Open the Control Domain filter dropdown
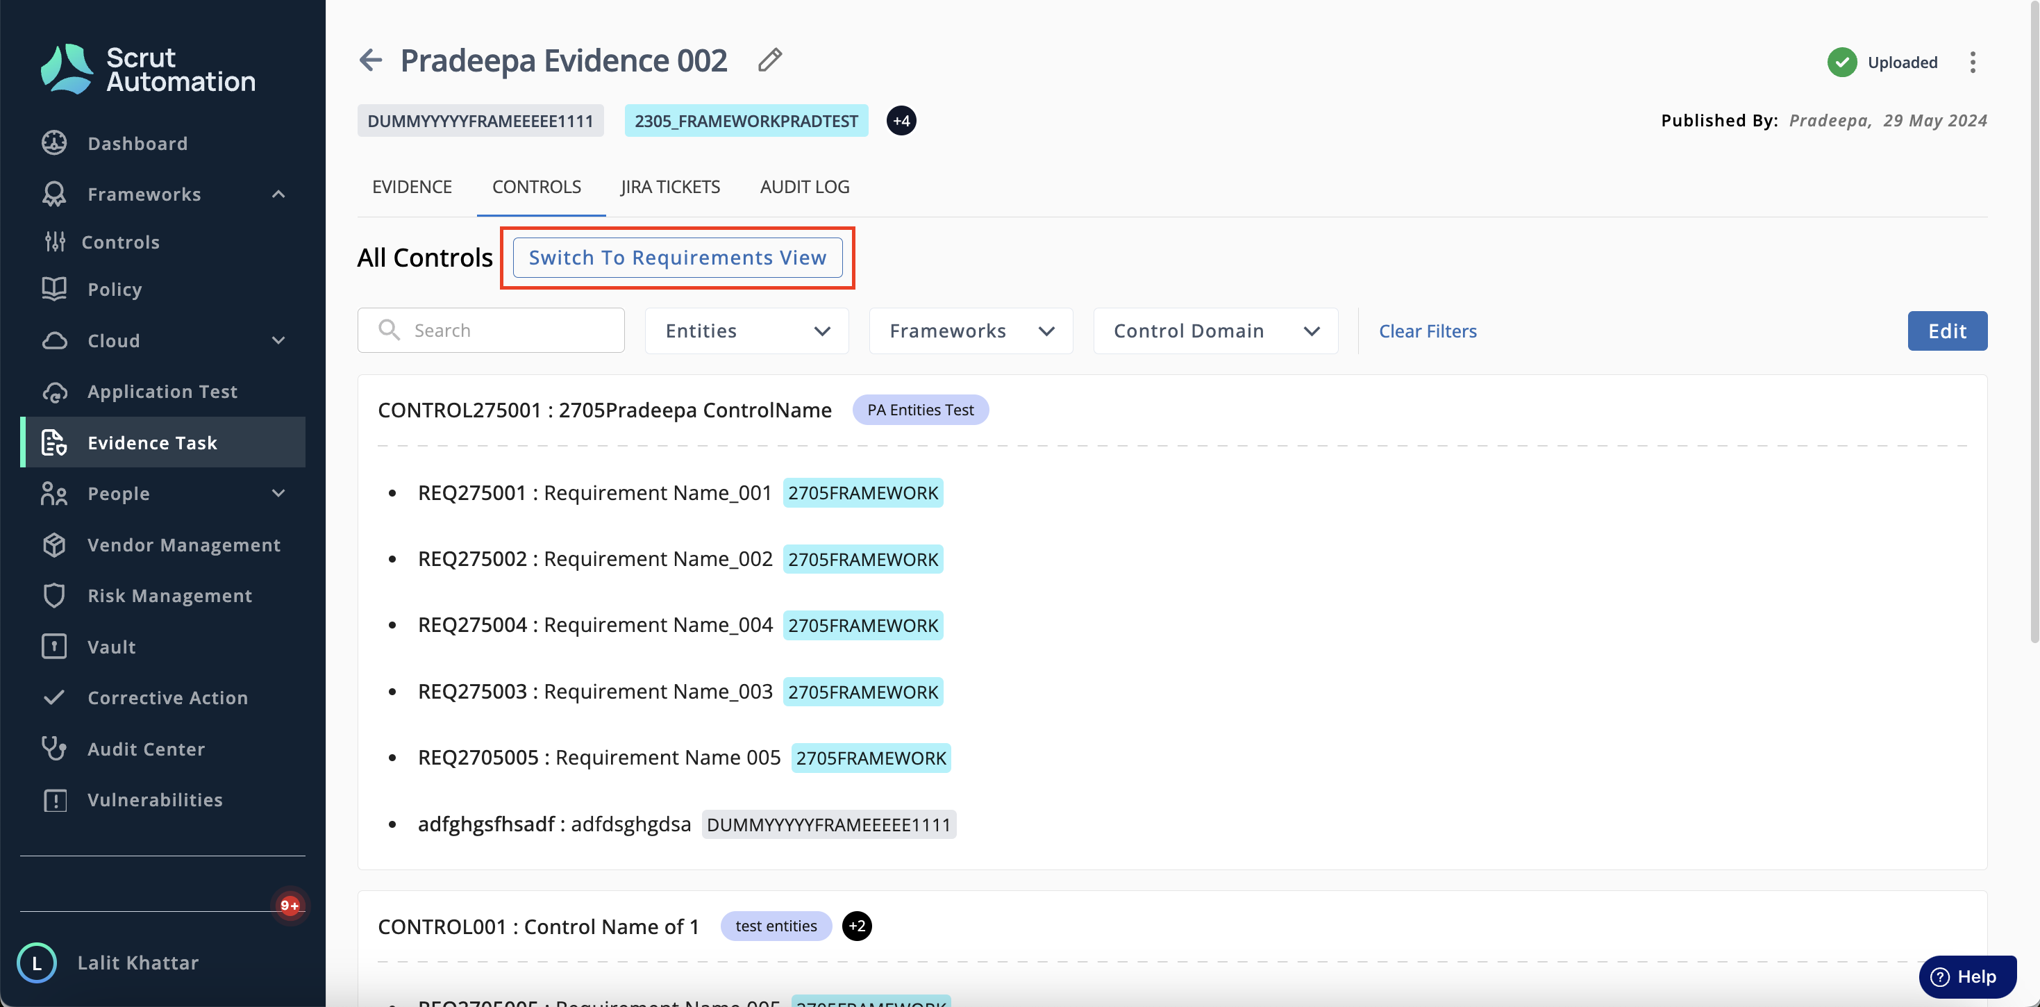The image size is (2040, 1007). click(1216, 331)
